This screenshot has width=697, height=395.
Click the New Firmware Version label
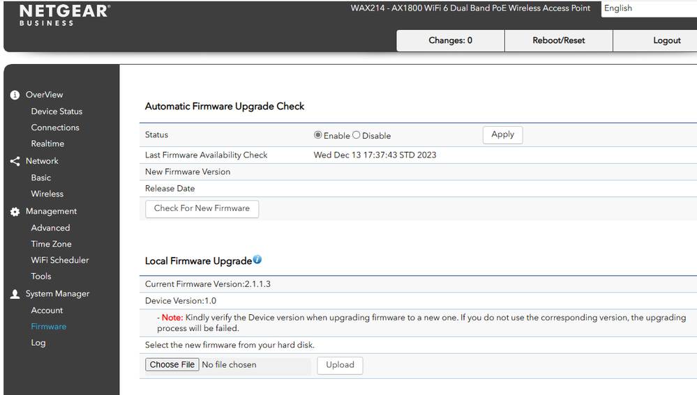point(188,172)
